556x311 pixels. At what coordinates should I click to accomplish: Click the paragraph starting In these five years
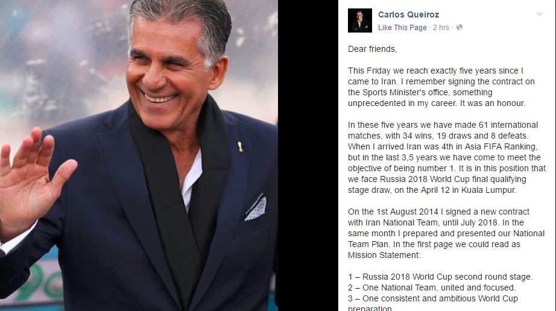[447, 158]
